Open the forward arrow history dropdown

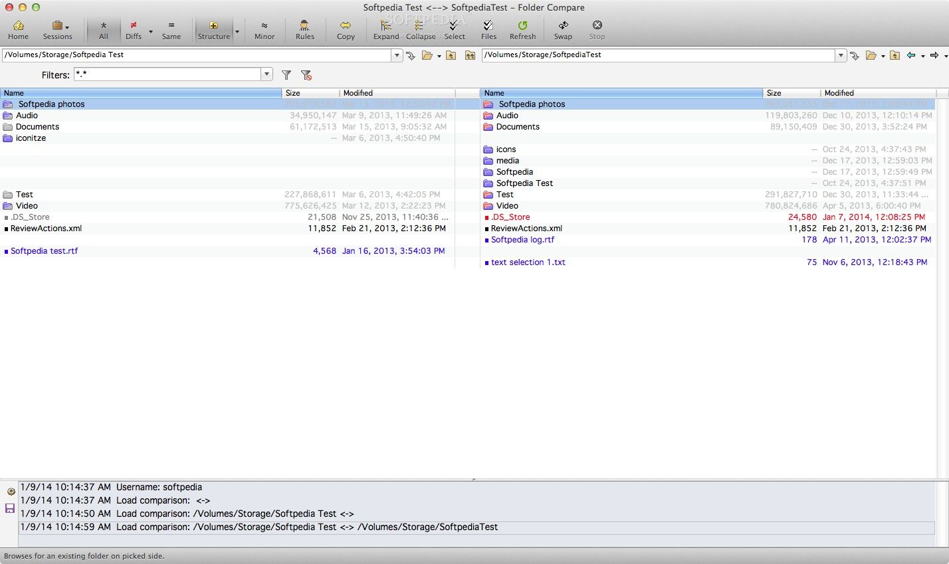[x=945, y=56]
